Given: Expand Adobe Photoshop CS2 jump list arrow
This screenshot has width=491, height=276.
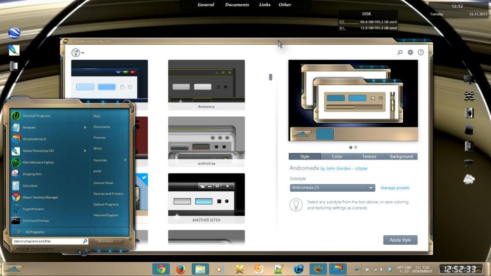Looking at the screenshot, I should click(x=85, y=151).
